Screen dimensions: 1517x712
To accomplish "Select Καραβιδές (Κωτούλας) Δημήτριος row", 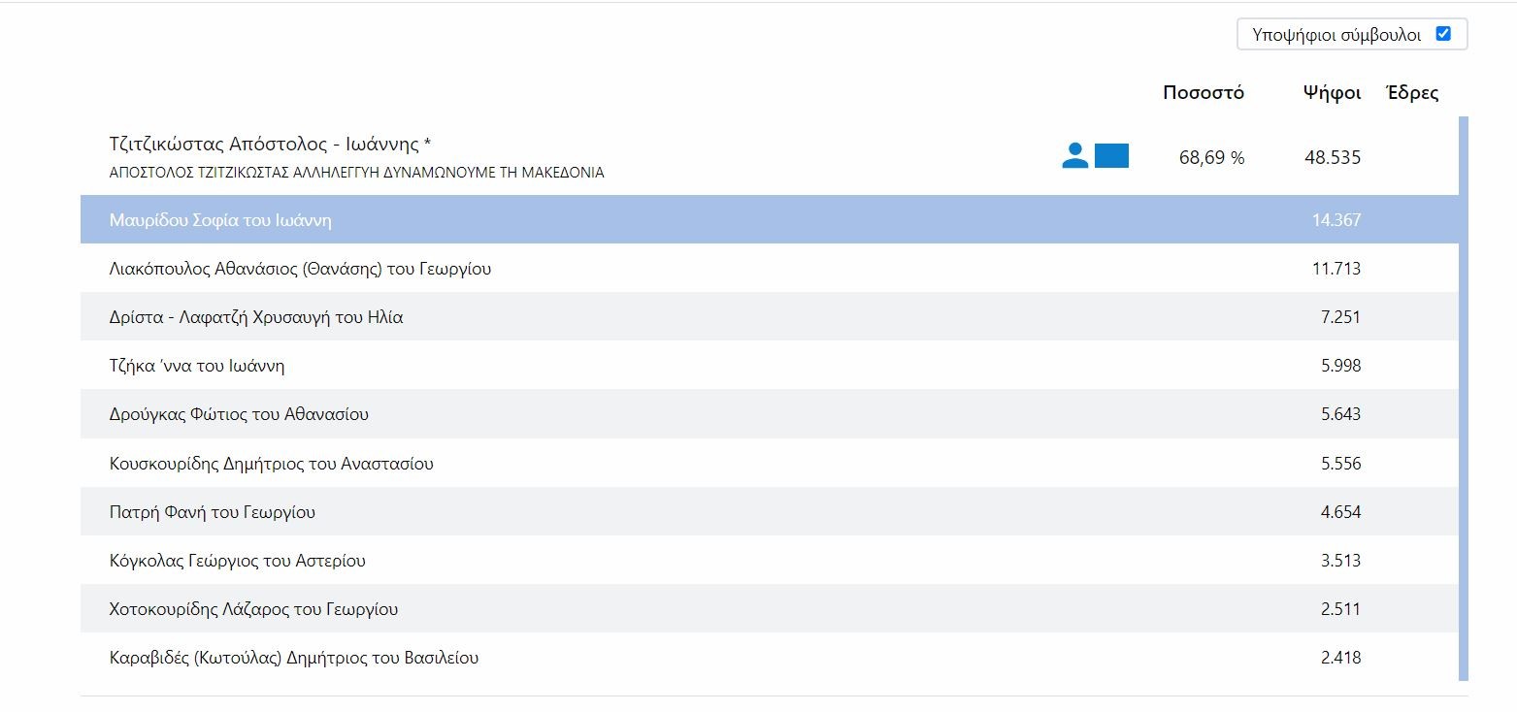I will [294, 658].
